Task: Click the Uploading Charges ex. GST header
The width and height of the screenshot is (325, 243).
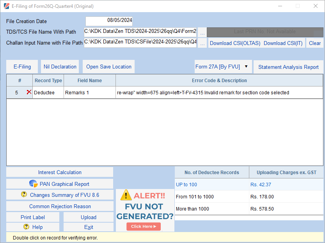Action: point(286,172)
